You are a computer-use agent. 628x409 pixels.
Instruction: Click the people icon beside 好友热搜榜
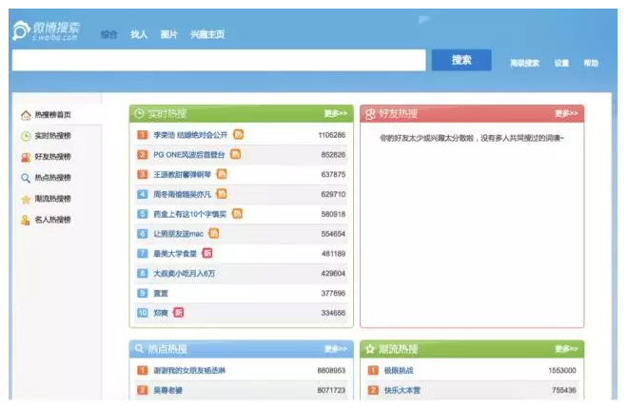click(26, 157)
